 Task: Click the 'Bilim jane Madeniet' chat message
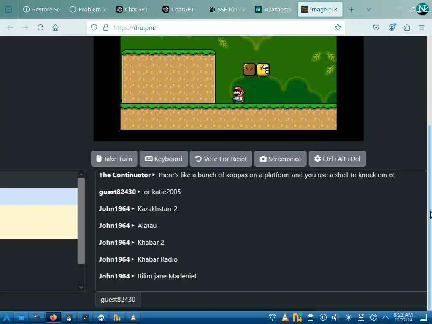click(x=167, y=276)
